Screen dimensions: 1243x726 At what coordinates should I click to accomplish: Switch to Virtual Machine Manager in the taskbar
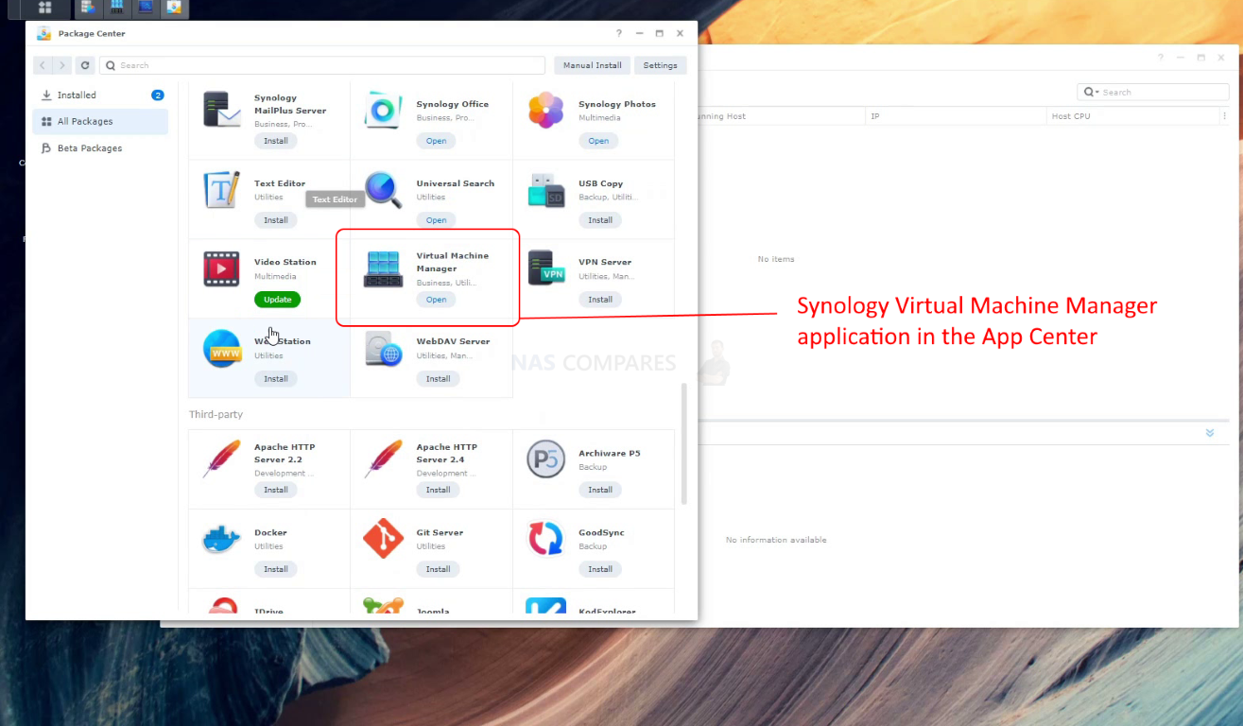(x=117, y=8)
